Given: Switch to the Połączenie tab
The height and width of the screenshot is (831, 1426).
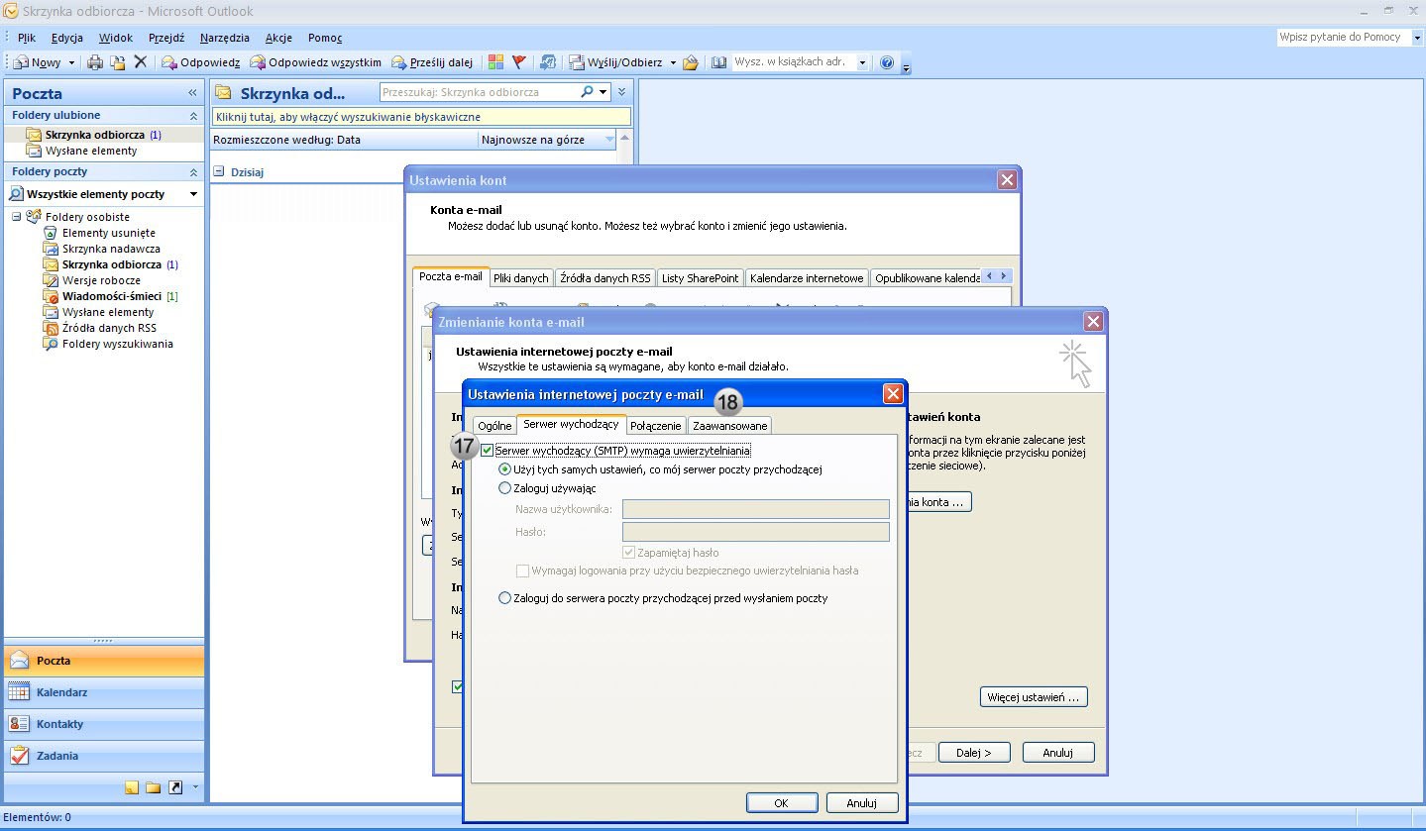Looking at the screenshot, I should click(656, 426).
